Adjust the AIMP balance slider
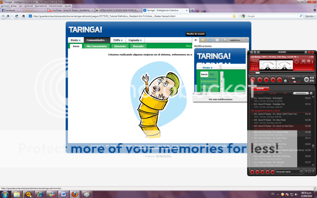The image size is (317, 198). pos(295,82)
